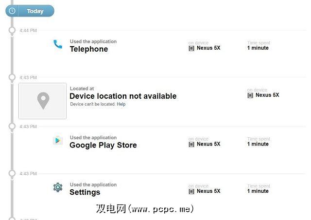Open the location map placeholder thumbnail

coord(42,101)
